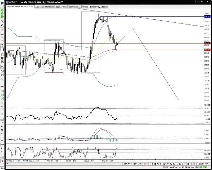Switch to the M30 timeframe

coord(2,141)
